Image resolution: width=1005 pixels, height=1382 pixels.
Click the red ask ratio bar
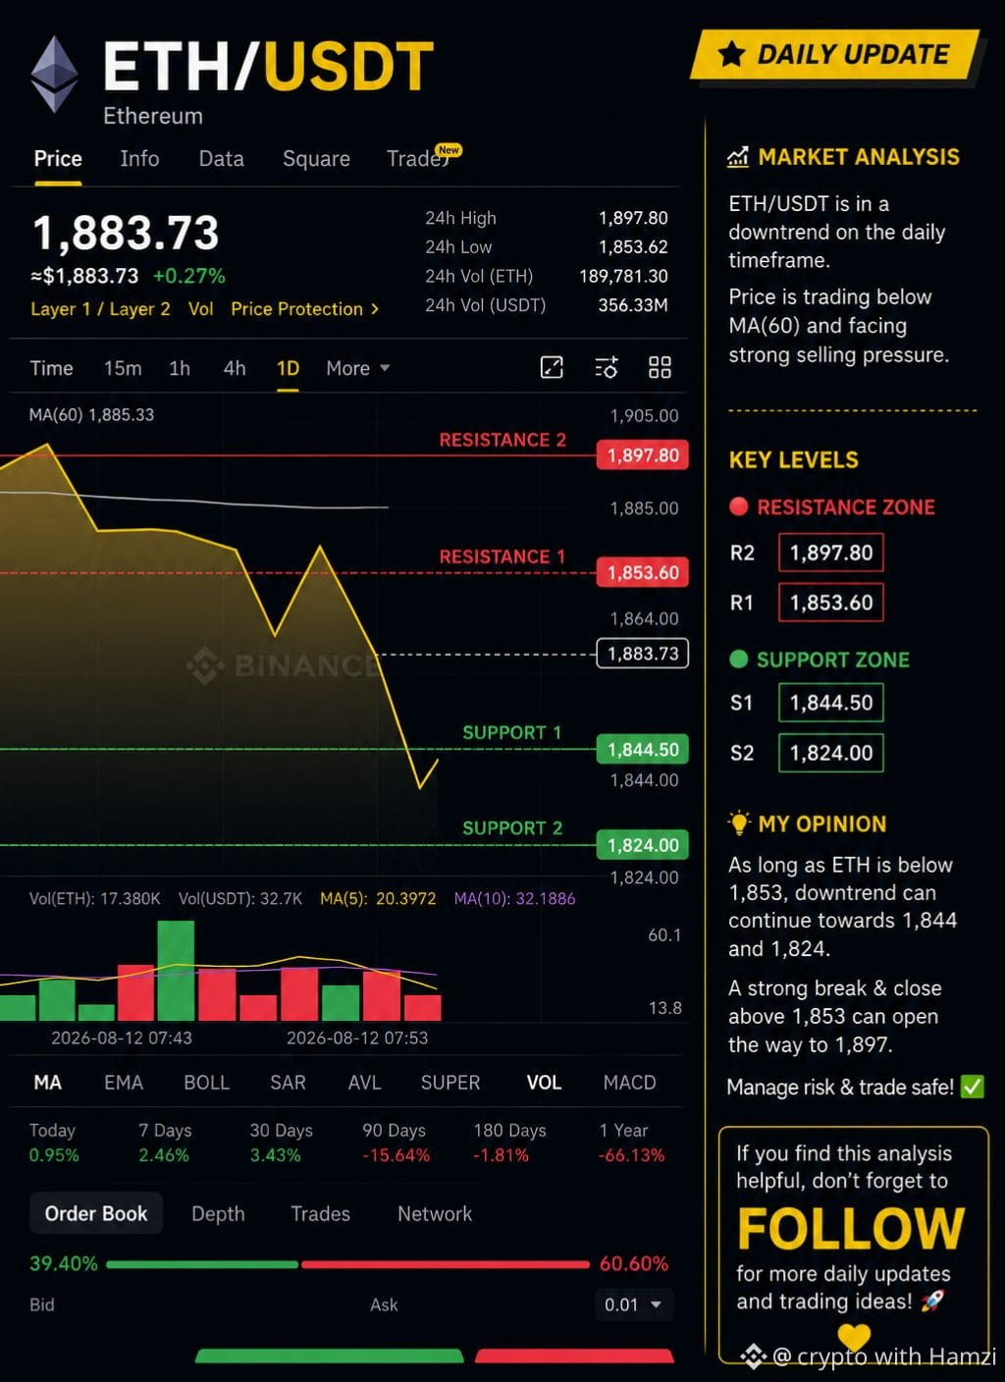tap(446, 1264)
